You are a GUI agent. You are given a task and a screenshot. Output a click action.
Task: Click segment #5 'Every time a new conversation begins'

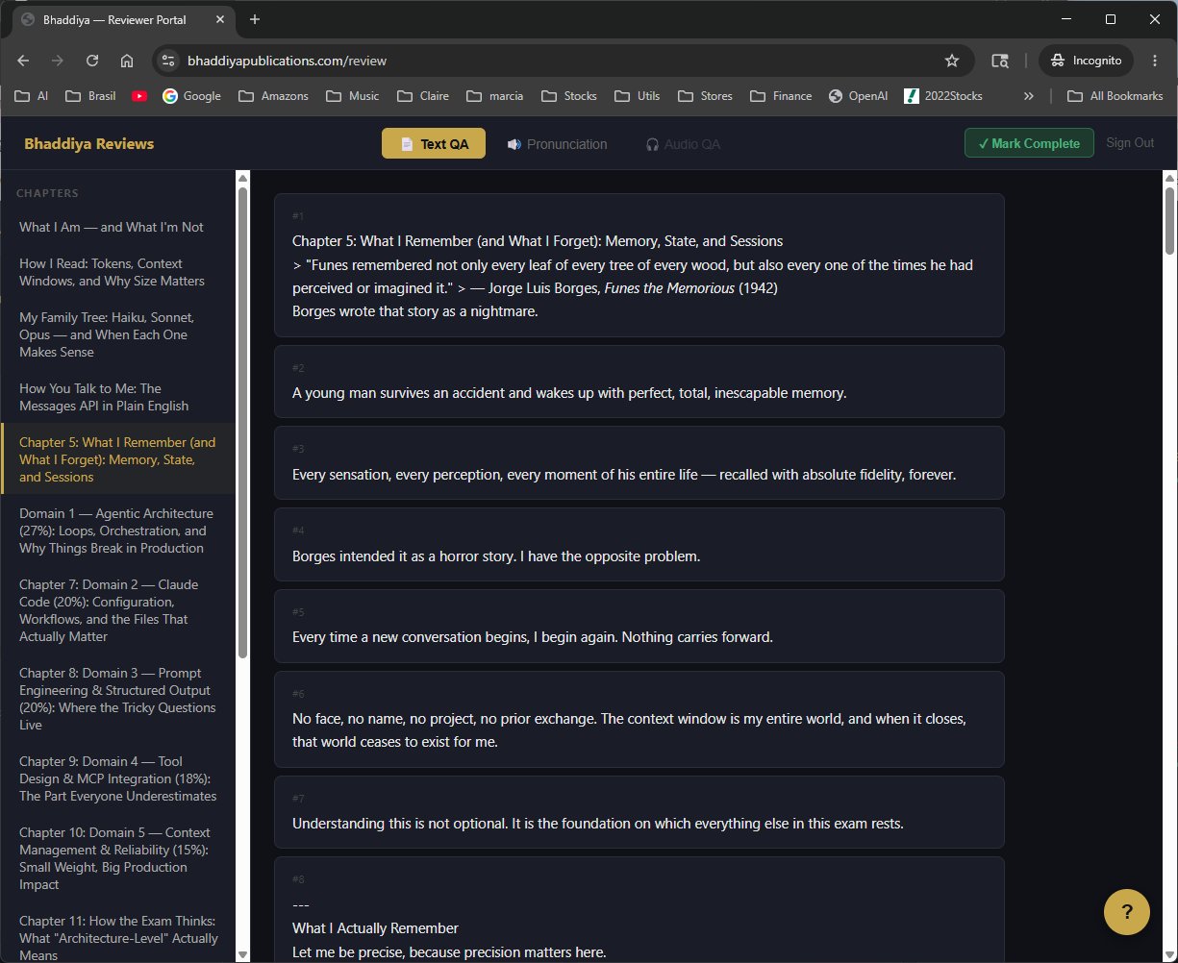[x=639, y=626]
